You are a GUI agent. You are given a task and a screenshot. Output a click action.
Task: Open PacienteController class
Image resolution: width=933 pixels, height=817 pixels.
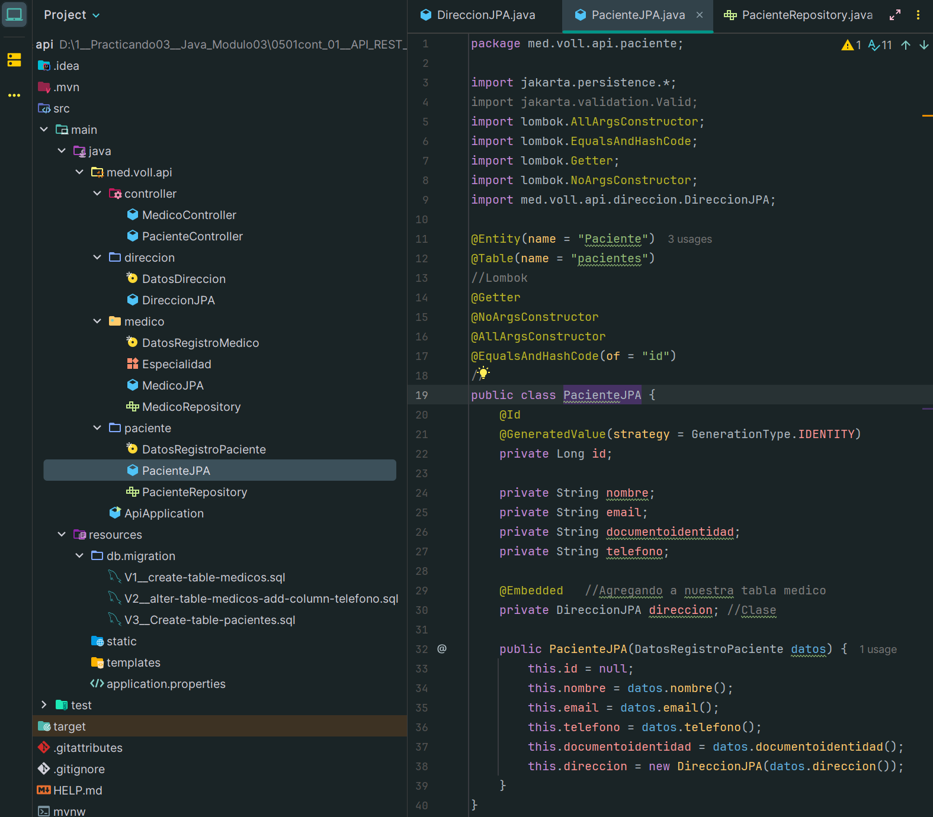pyautogui.click(x=185, y=236)
